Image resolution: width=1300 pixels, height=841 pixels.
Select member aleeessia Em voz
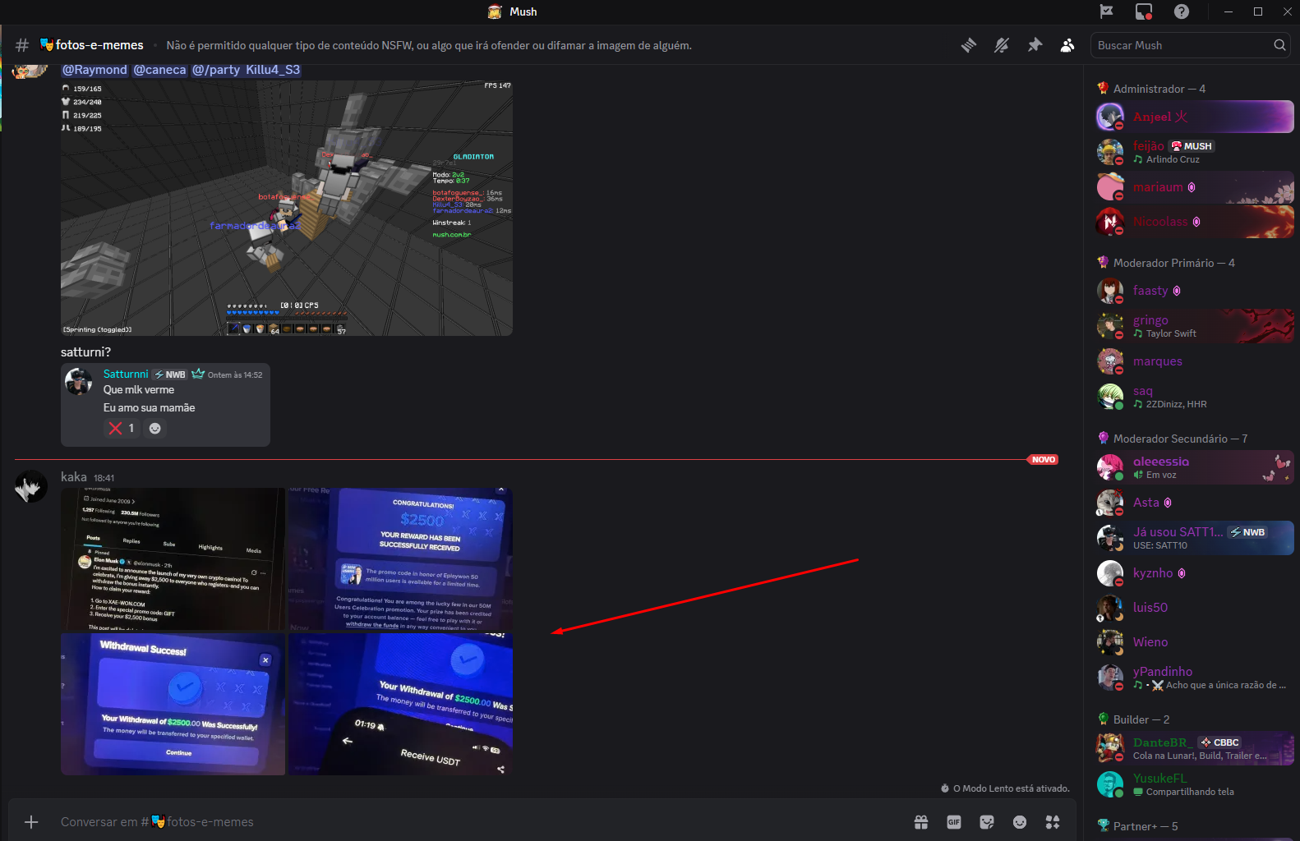pyautogui.click(x=1195, y=467)
